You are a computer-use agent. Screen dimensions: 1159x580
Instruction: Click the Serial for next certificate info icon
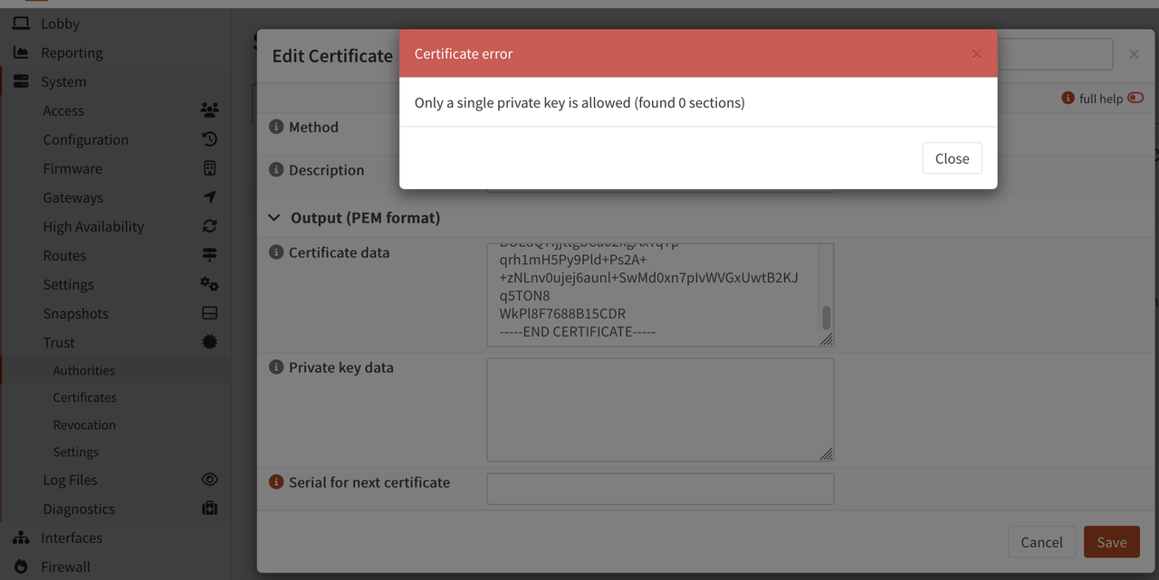[276, 482]
